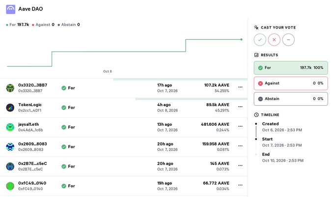Image resolution: width=334 pixels, height=197 pixels.
Task: Click the Start timeline marker
Action: [x=256, y=139]
